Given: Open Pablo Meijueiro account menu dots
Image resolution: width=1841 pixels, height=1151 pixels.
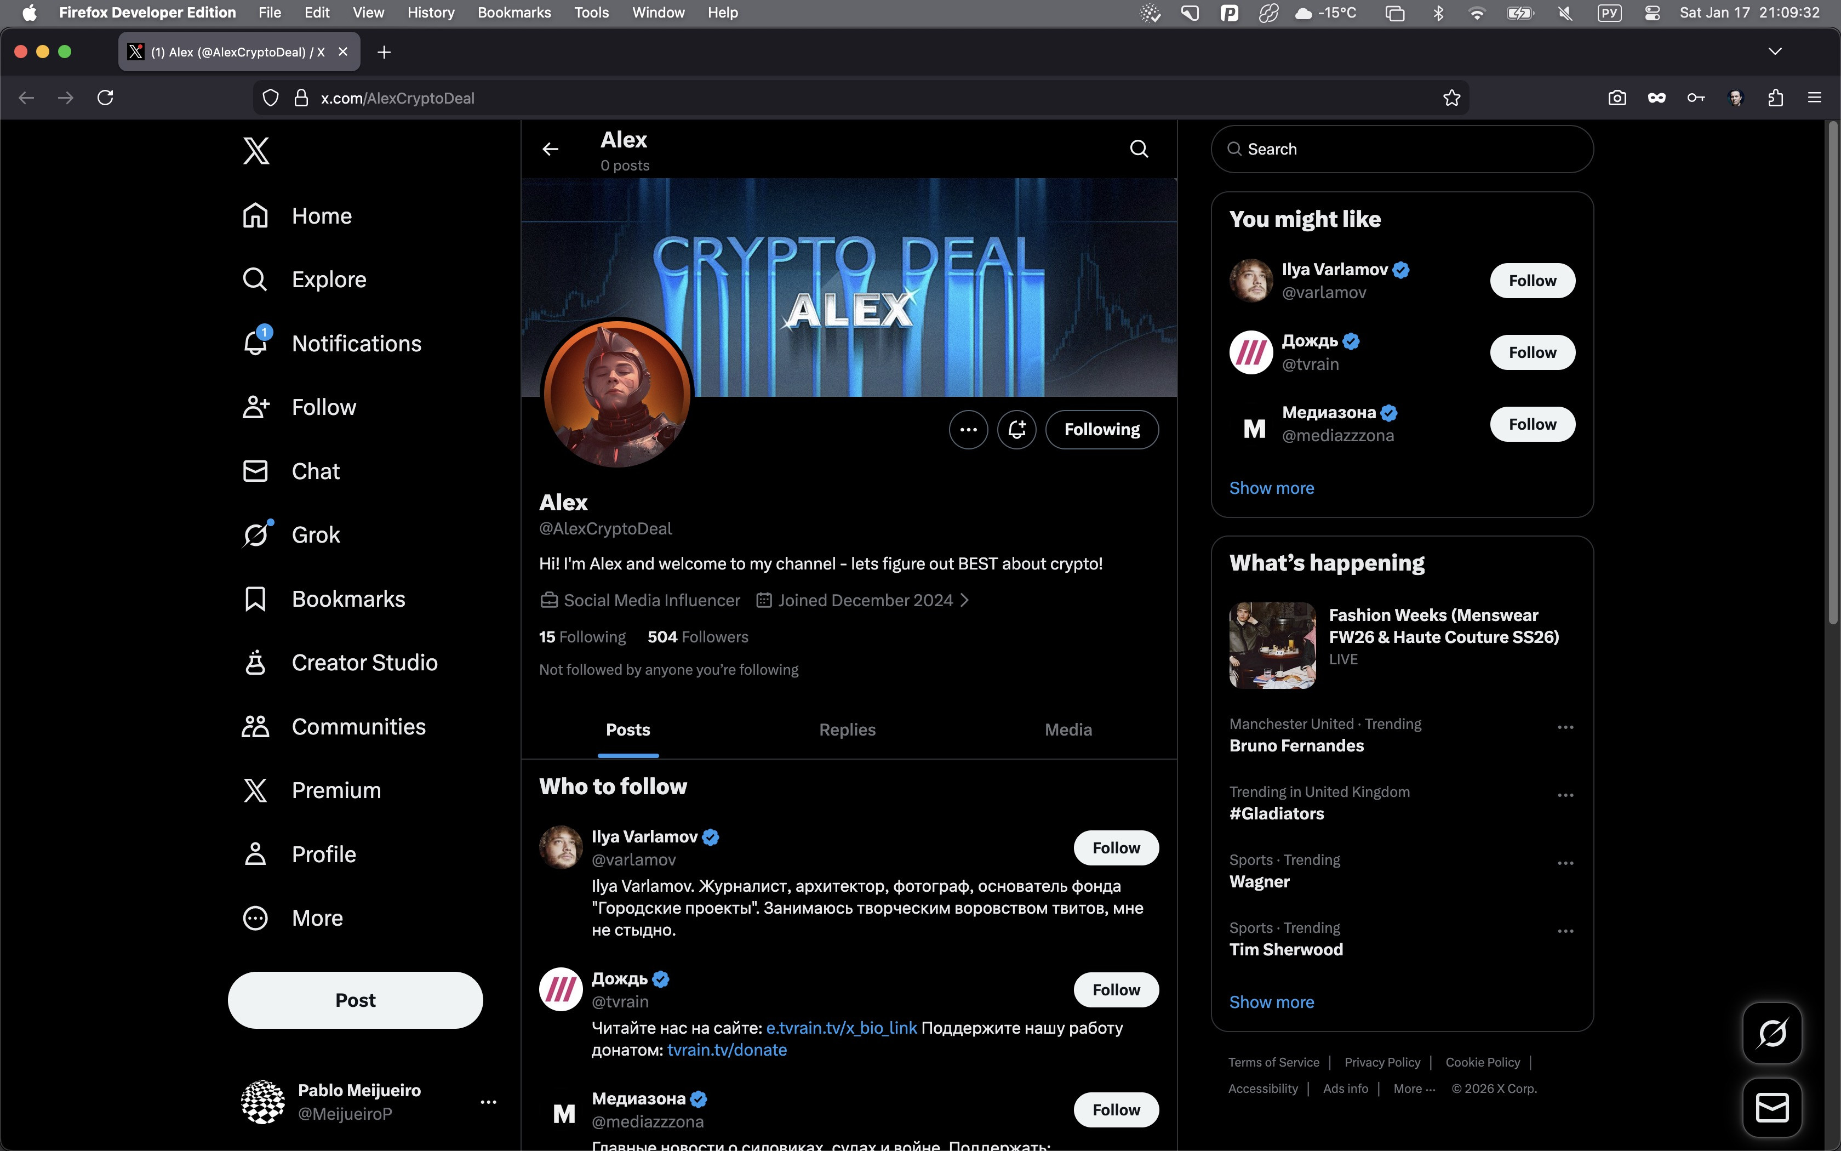Looking at the screenshot, I should pyautogui.click(x=488, y=1102).
